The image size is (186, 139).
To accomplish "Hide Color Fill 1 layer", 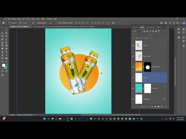I will click(133, 88).
